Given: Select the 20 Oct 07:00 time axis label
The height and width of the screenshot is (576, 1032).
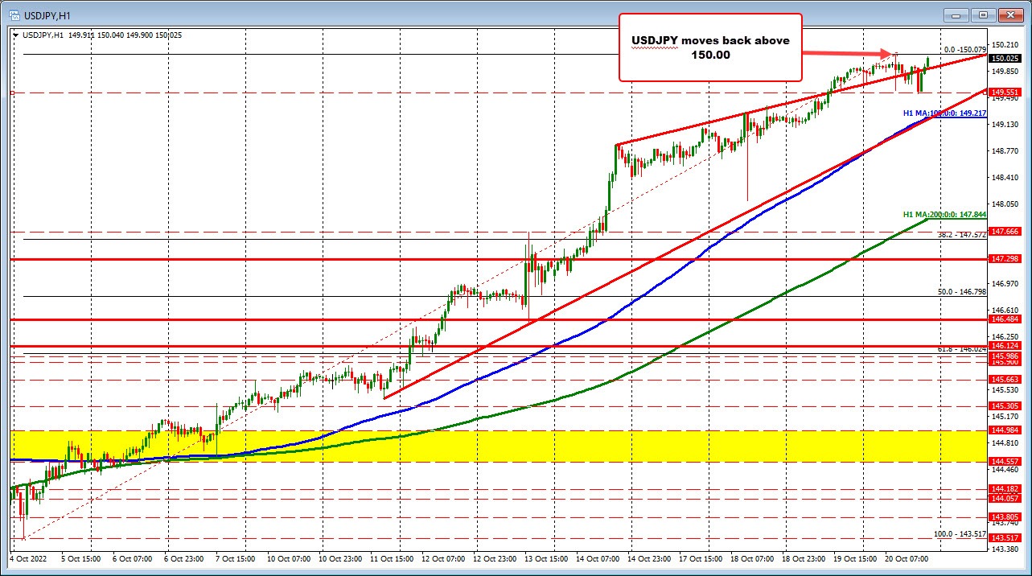Looking at the screenshot, I should (906, 559).
